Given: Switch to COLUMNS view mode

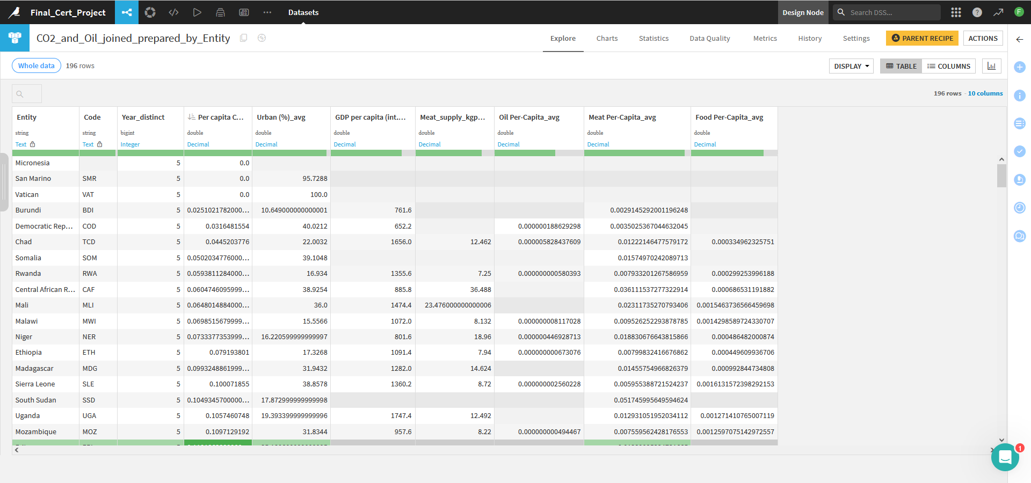Looking at the screenshot, I should pyautogui.click(x=949, y=66).
